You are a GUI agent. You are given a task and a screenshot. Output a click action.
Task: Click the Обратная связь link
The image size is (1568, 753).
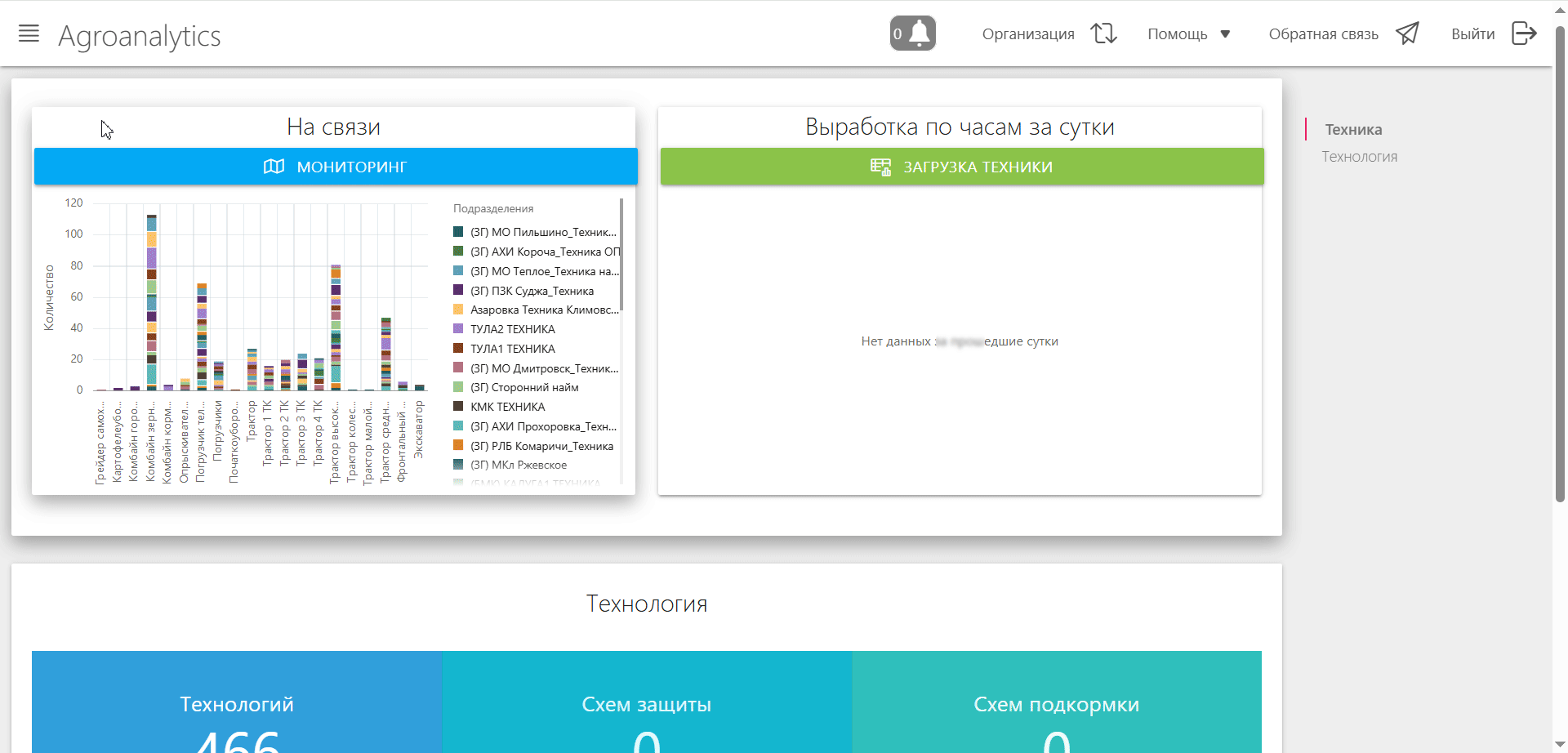[1323, 34]
